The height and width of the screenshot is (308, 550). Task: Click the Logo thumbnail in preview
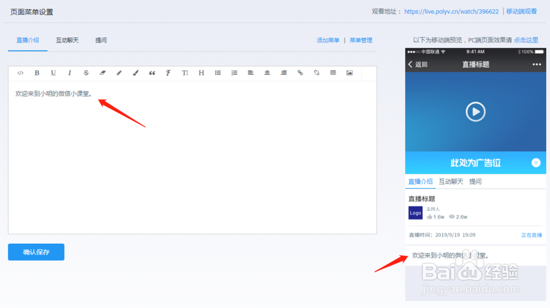click(415, 213)
